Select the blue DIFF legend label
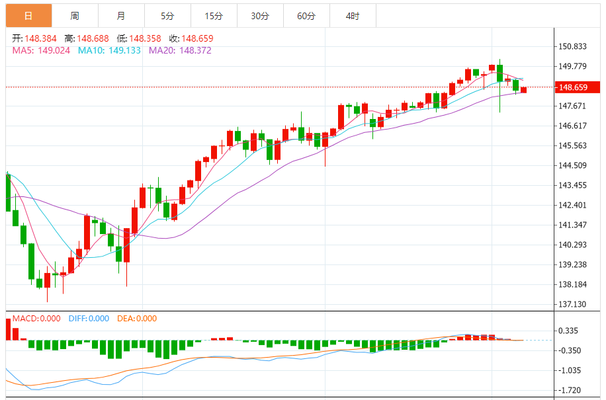This screenshot has width=606, height=400. point(89,319)
